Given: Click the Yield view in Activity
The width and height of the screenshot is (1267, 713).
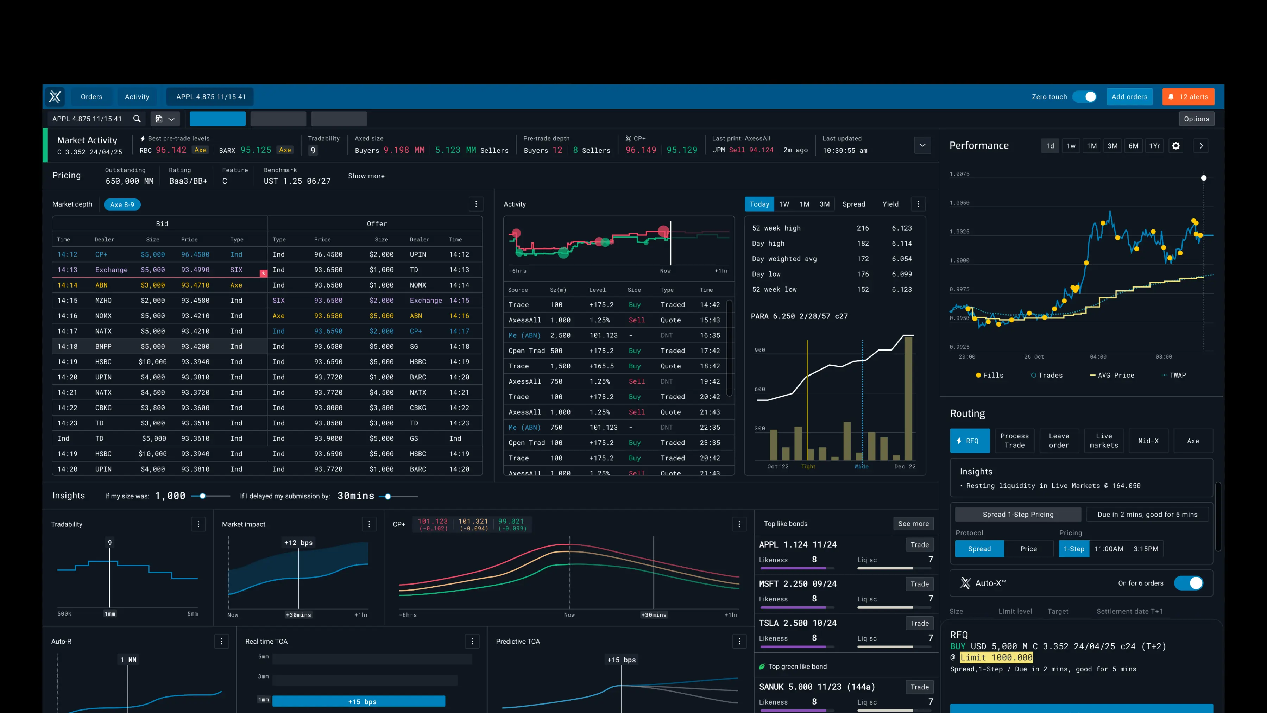Looking at the screenshot, I should pyautogui.click(x=890, y=204).
